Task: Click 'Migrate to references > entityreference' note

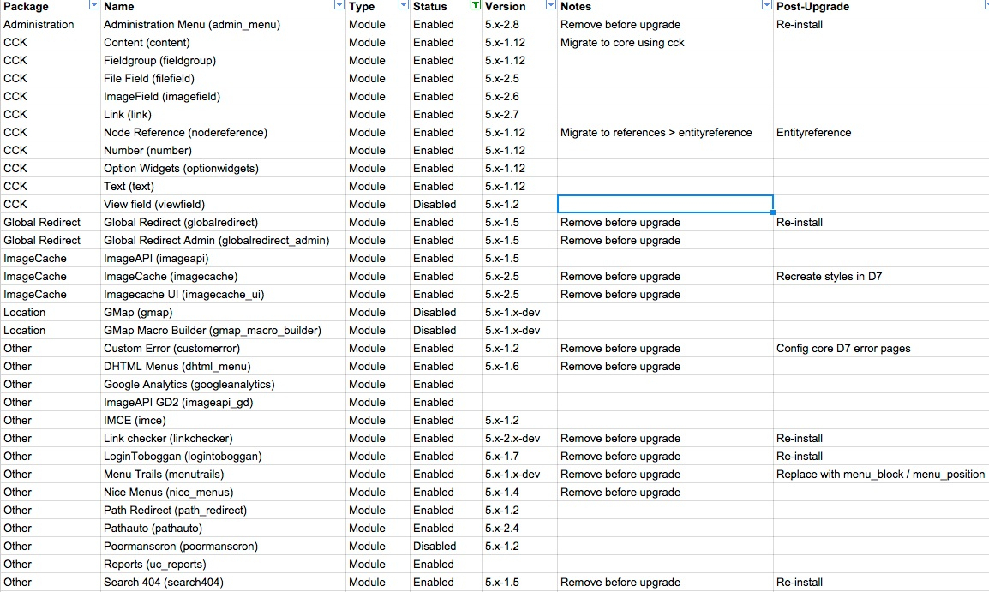Action: (665, 133)
